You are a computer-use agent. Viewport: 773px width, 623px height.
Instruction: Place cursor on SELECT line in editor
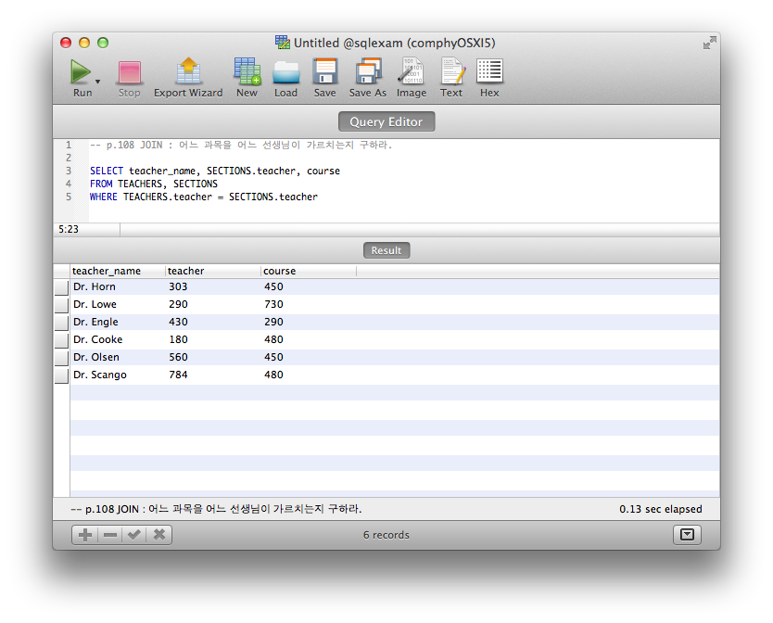tap(215, 171)
